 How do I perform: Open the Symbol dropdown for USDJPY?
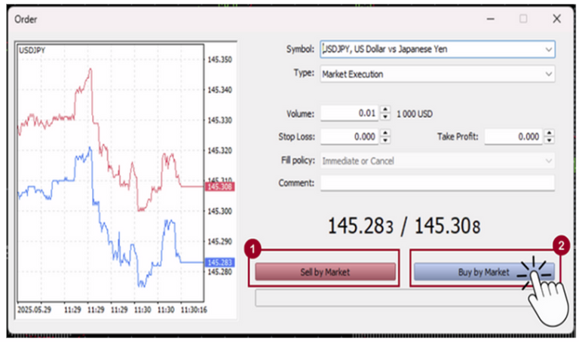coord(548,49)
